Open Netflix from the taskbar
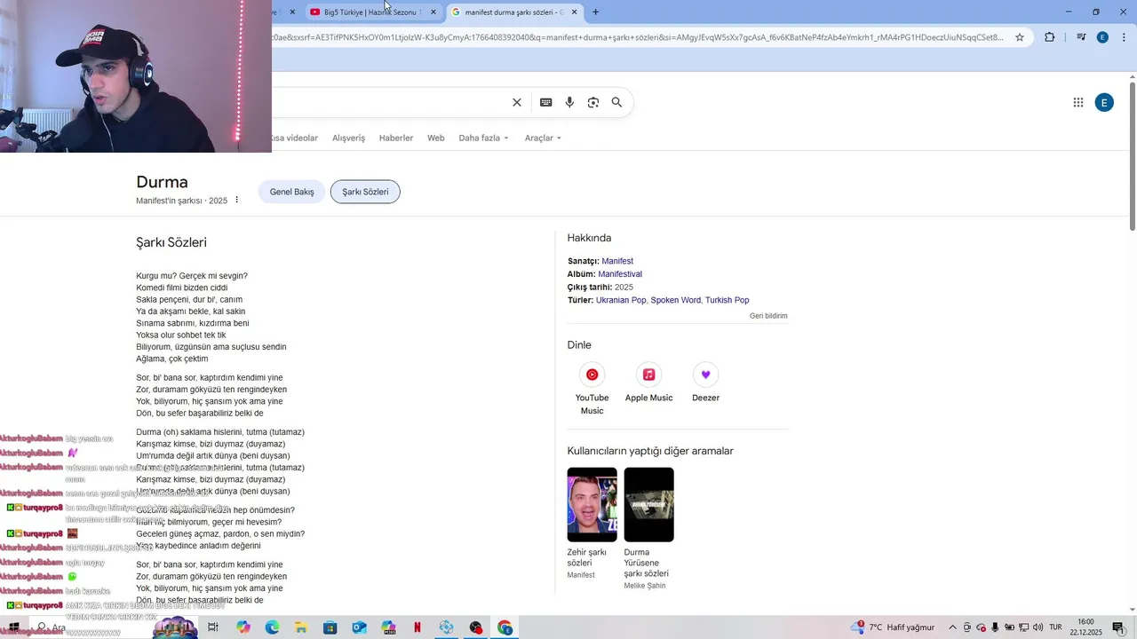1137x639 pixels. pos(417,627)
